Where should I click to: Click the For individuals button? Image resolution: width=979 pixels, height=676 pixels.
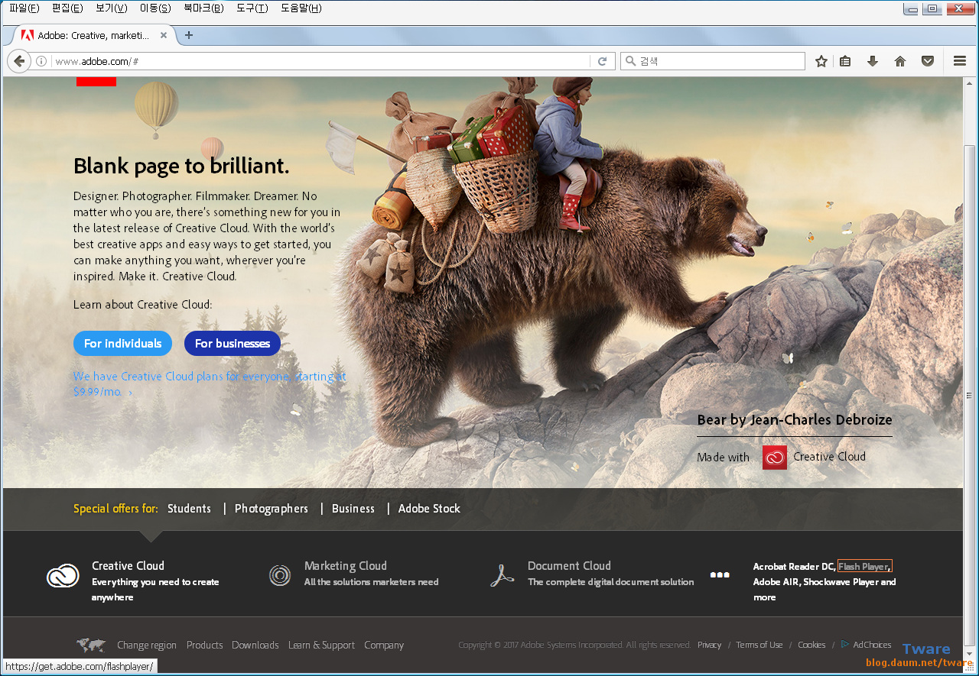[123, 344]
